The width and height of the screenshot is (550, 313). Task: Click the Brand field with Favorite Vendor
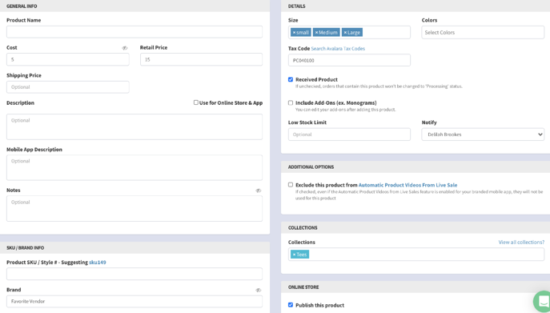click(x=134, y=302)
